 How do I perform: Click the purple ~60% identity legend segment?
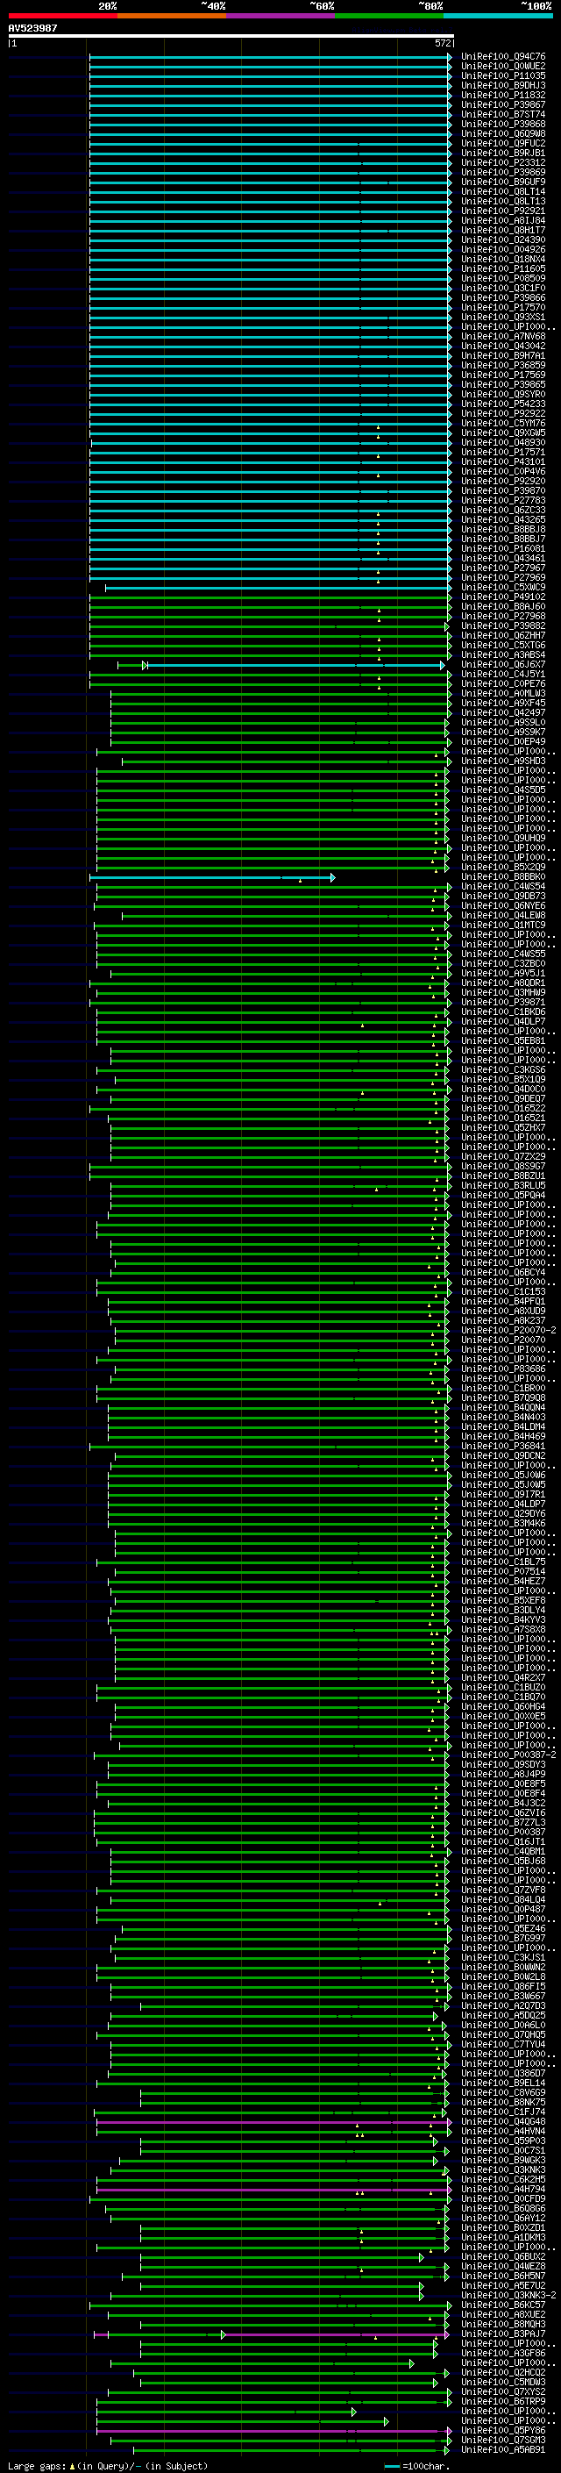pos(280,16)
